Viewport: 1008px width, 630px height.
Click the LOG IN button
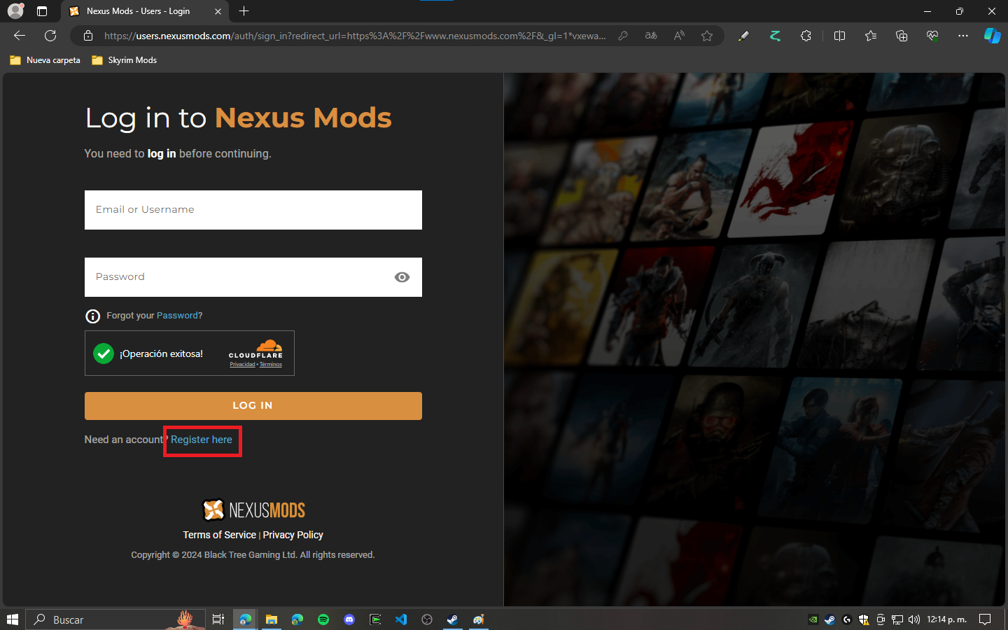(x=253, y=406)
